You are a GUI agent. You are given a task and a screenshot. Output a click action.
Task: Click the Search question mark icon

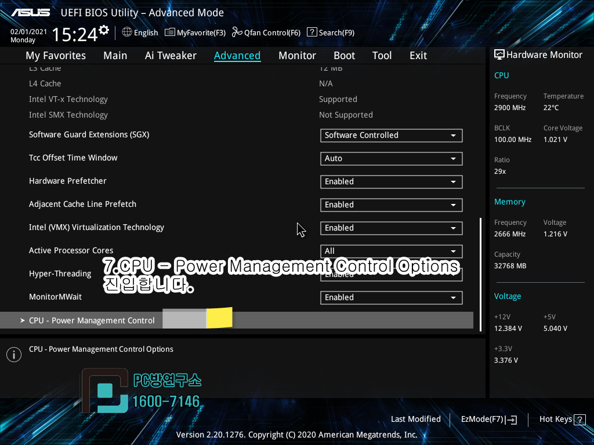pos(312,32)
